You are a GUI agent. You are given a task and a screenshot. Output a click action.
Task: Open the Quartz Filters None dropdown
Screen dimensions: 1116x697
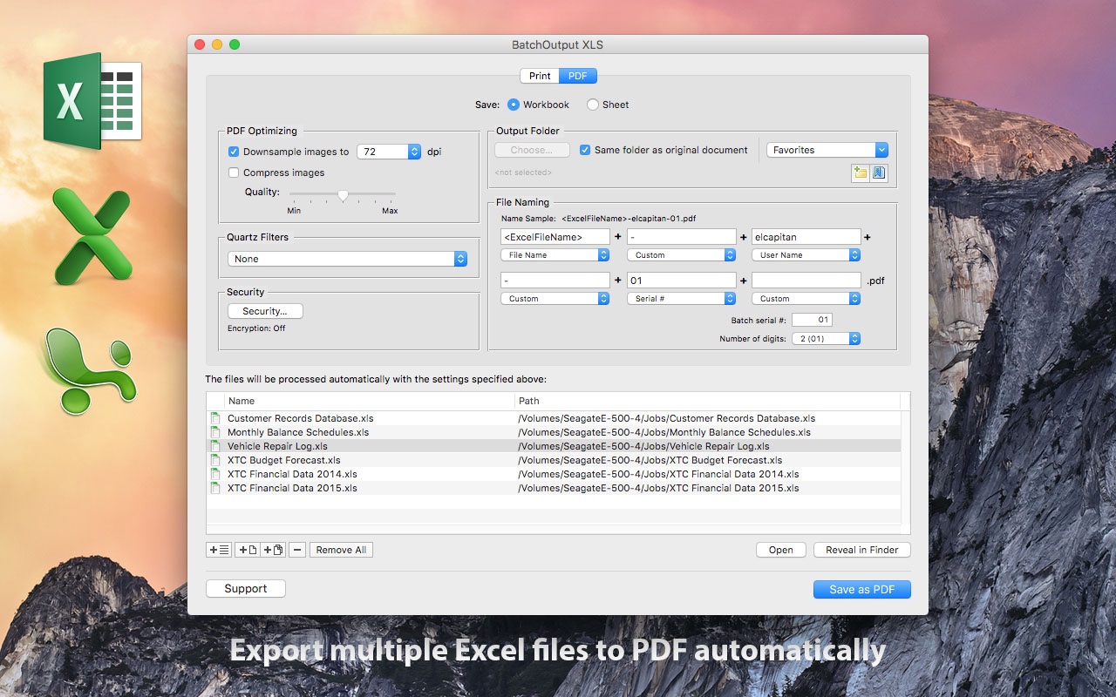pos(347,259)
